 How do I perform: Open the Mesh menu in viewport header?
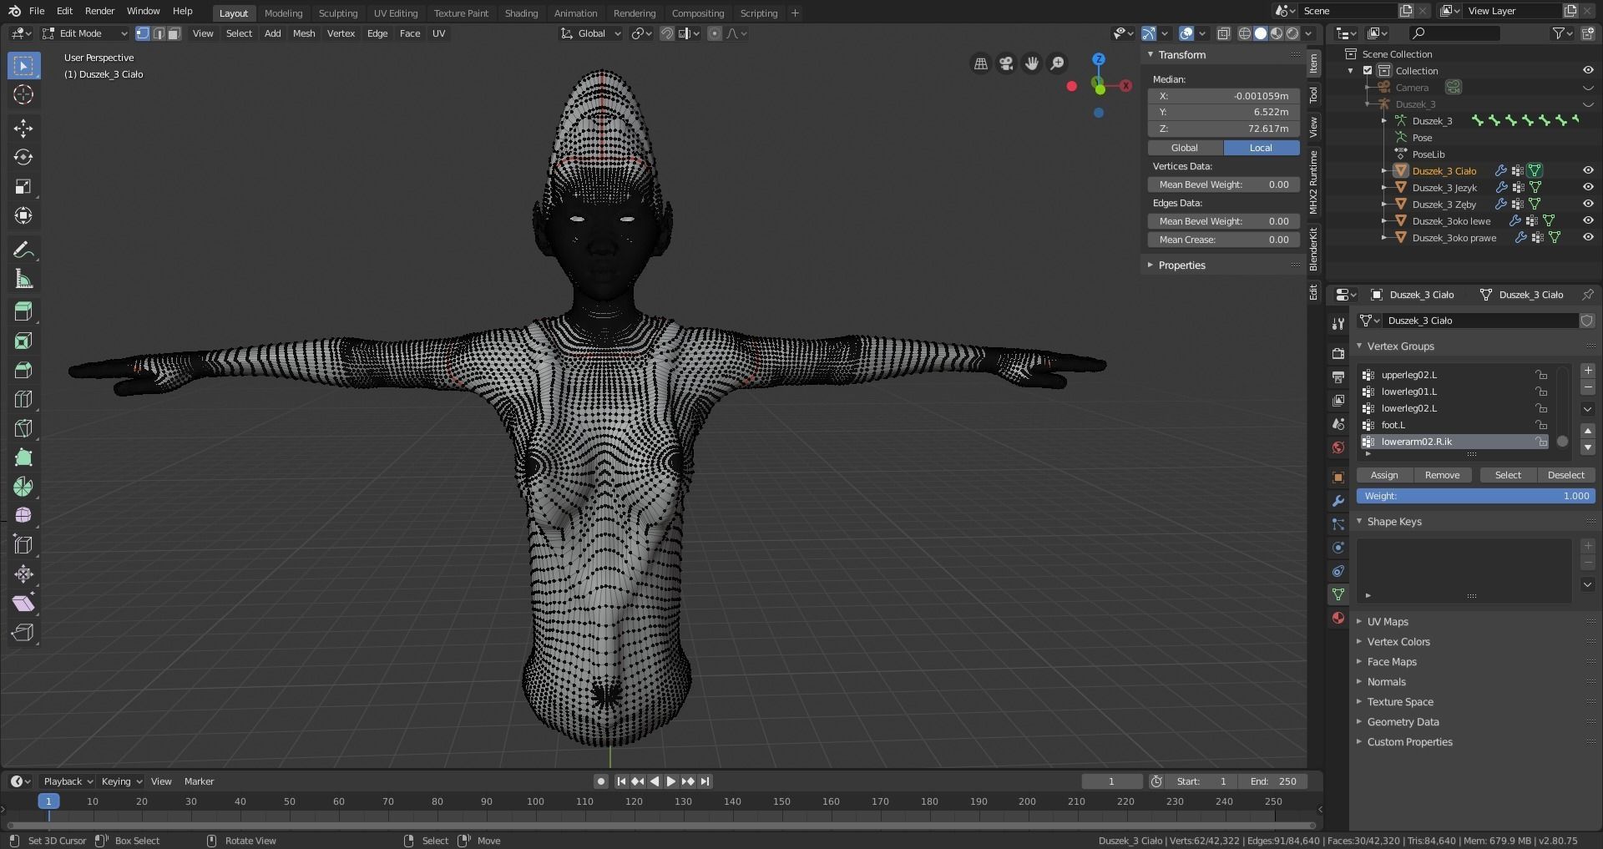(304, 33)
